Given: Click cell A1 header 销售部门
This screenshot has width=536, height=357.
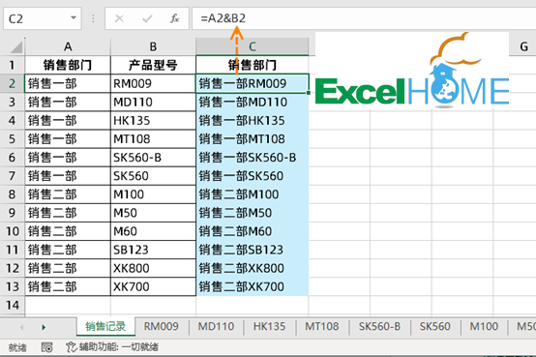Looking at the screenshot, I should click(x=68, y=65).
